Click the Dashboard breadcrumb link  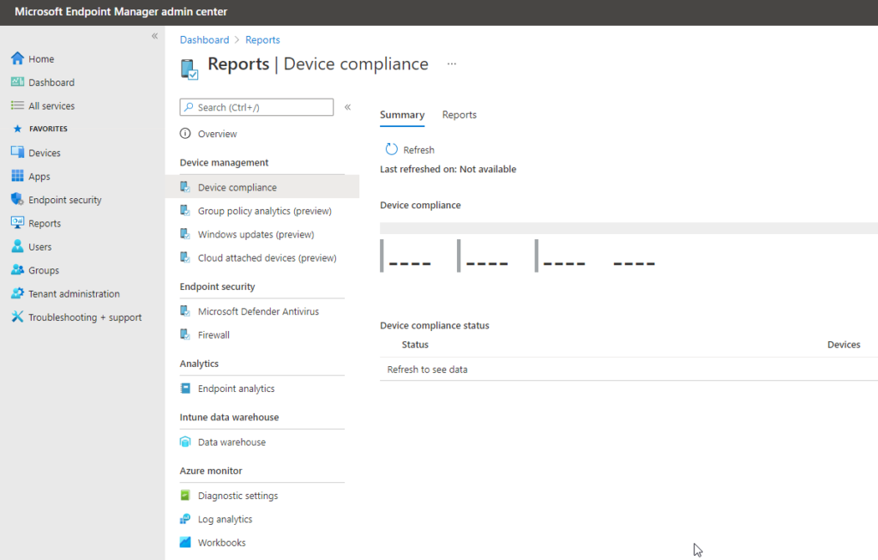204,39
